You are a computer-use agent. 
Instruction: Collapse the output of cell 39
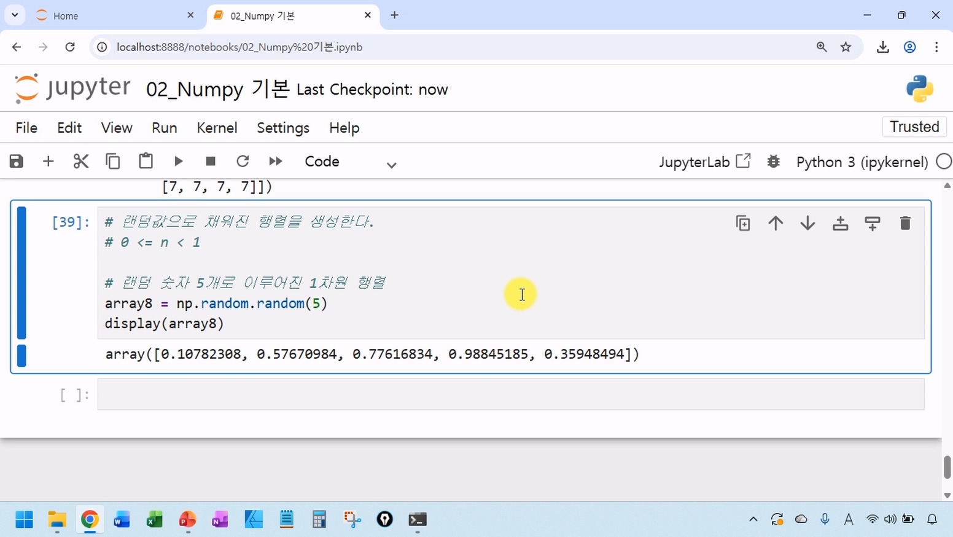[x=21, y=356]
